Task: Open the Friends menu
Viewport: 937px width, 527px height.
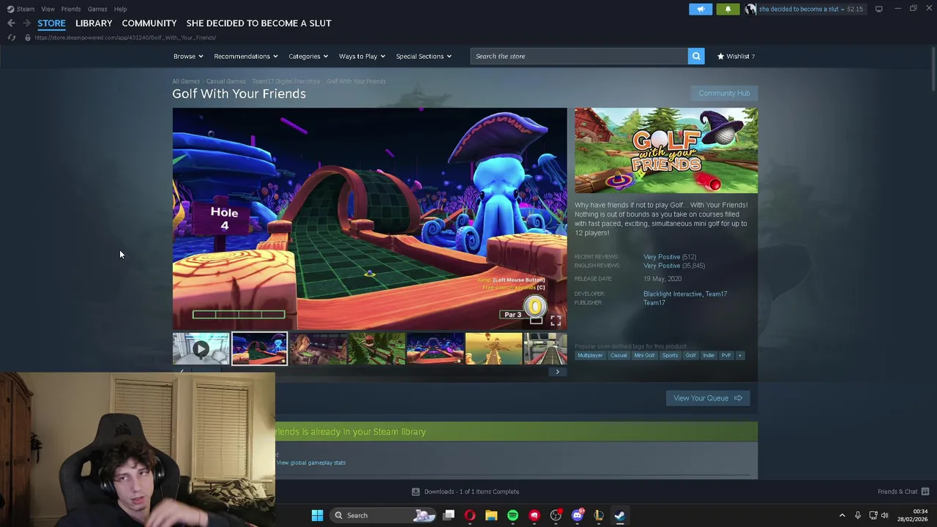Action: [71, 9]
